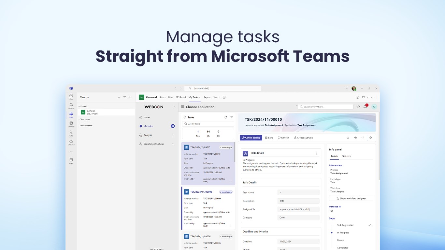Collapse the WEBCON navigation menu
445x250 pixels.
[x=175, y=107]
